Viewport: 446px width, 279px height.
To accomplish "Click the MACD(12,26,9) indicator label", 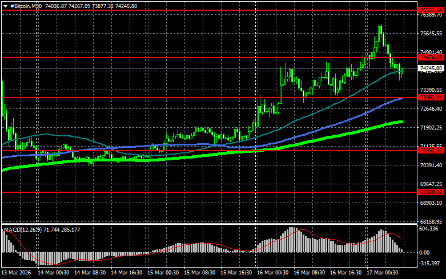I will [x=23, y=229].
